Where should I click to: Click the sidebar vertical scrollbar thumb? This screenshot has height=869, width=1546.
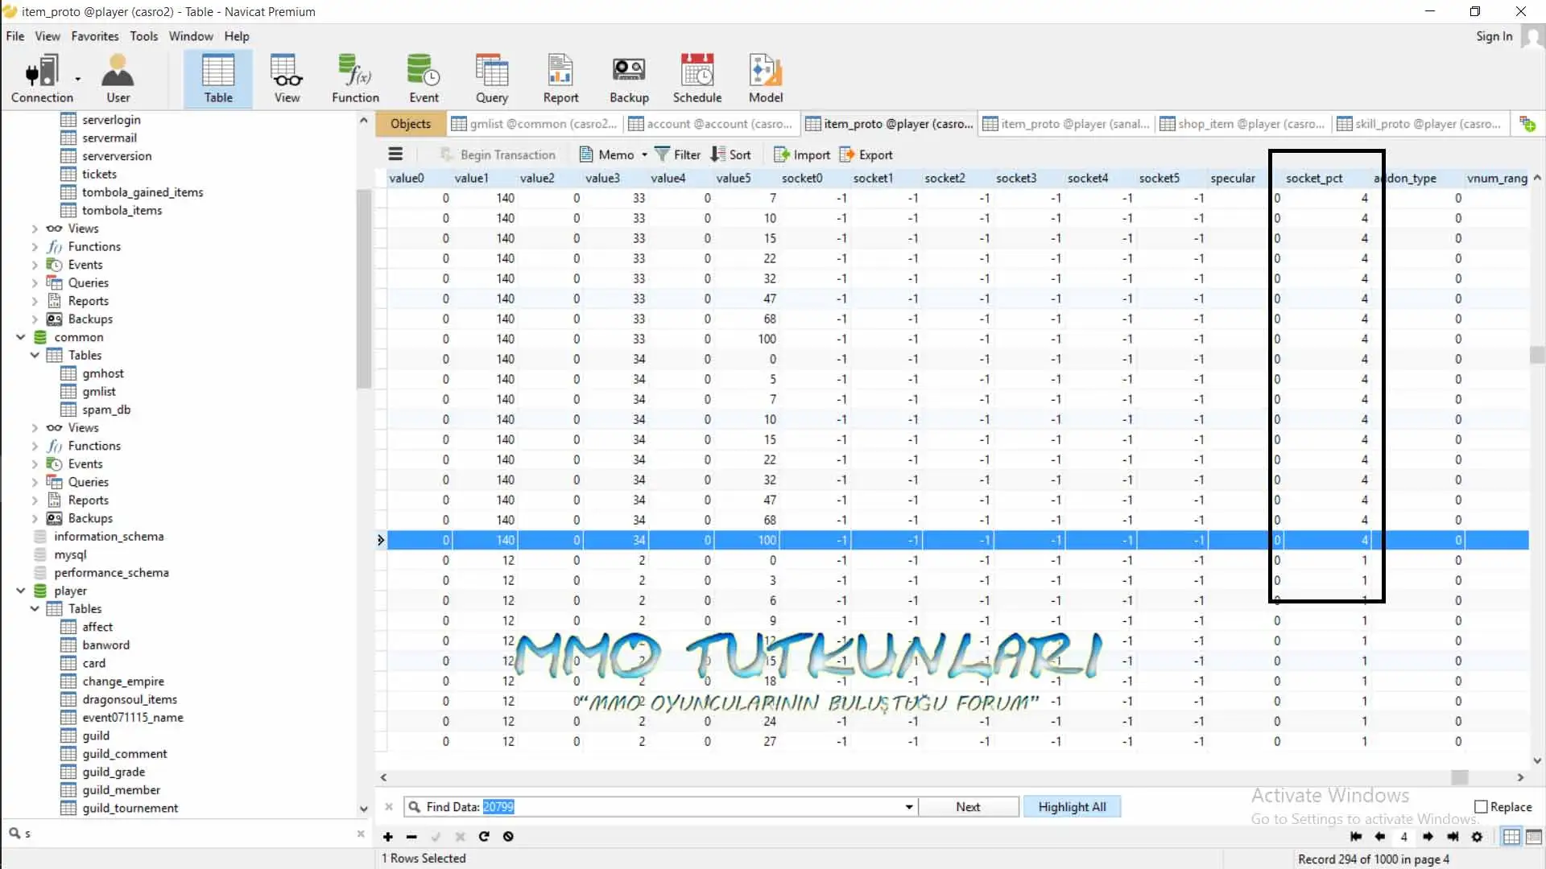(363, 290)
